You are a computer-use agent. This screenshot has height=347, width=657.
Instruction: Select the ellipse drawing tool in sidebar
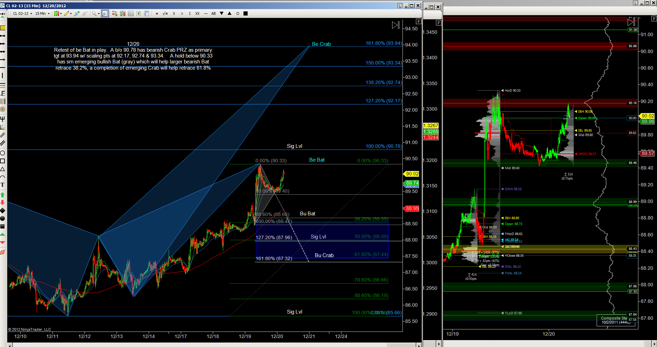[2, 153]
